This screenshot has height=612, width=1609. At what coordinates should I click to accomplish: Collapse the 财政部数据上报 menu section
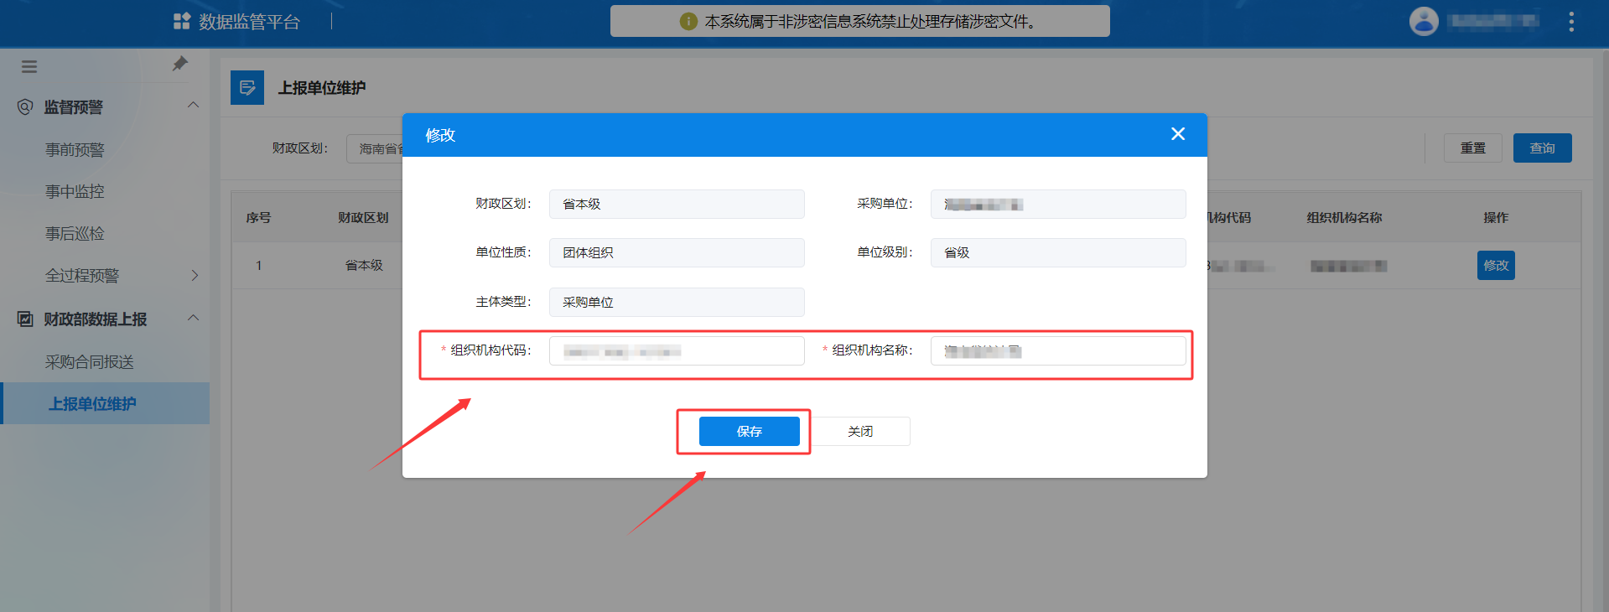pos(193,318)
